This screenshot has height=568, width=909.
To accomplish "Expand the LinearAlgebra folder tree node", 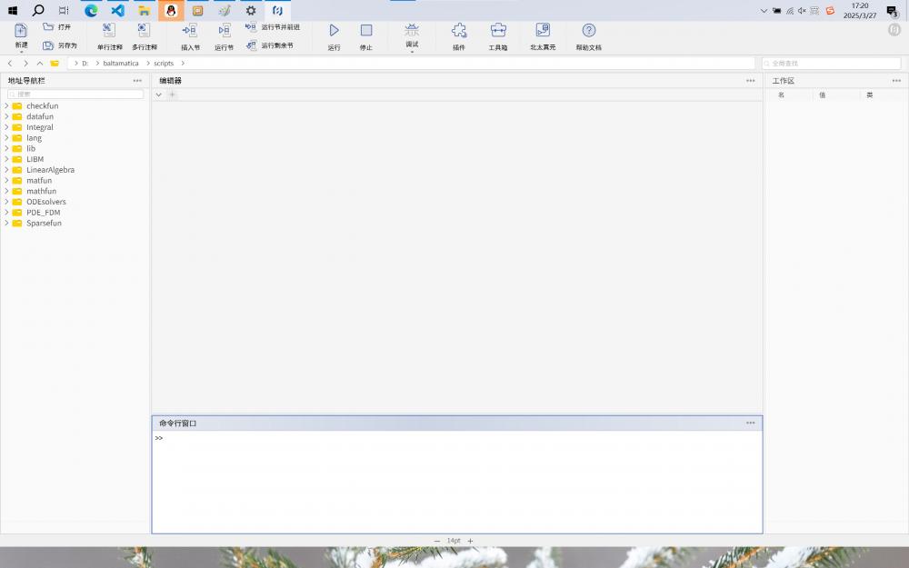I will tap(6, 170).
